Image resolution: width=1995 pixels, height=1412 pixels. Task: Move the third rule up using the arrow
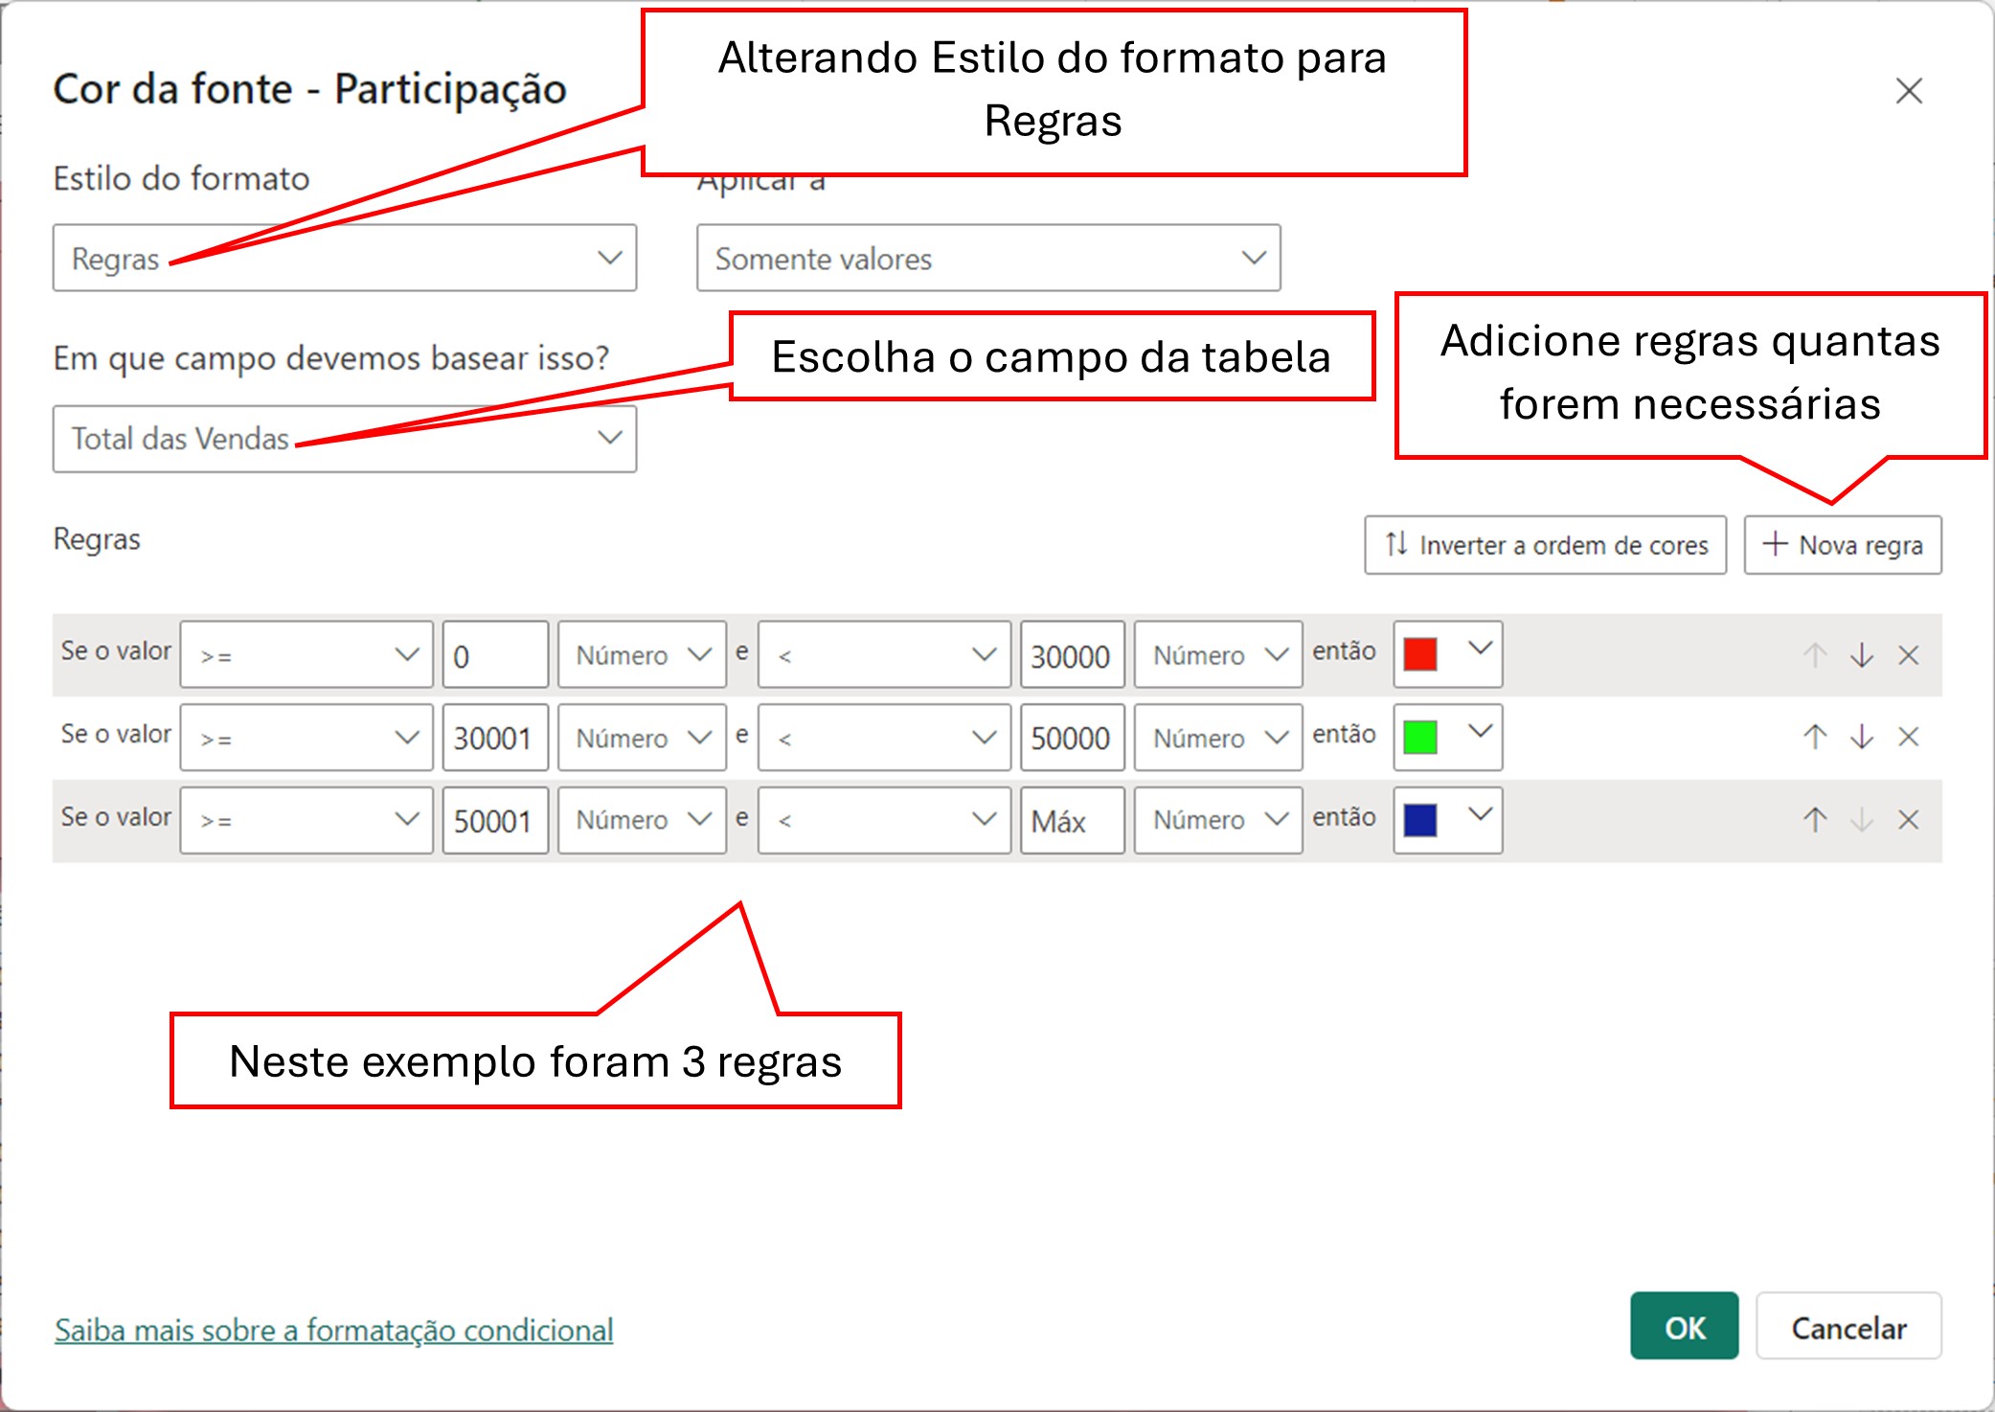pos(1815,820)
